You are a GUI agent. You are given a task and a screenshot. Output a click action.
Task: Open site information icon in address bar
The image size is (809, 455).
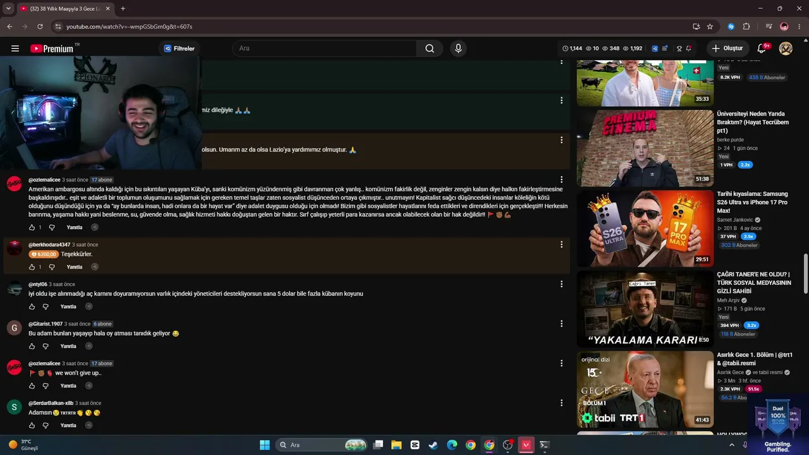[x=58, y=27]
